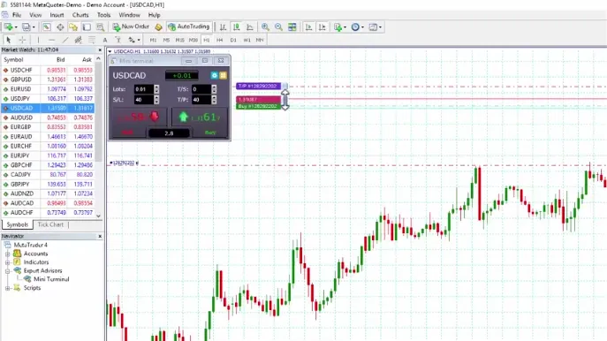Switch timeframe to H4
The image size is (607, 341).
(219, 40)
